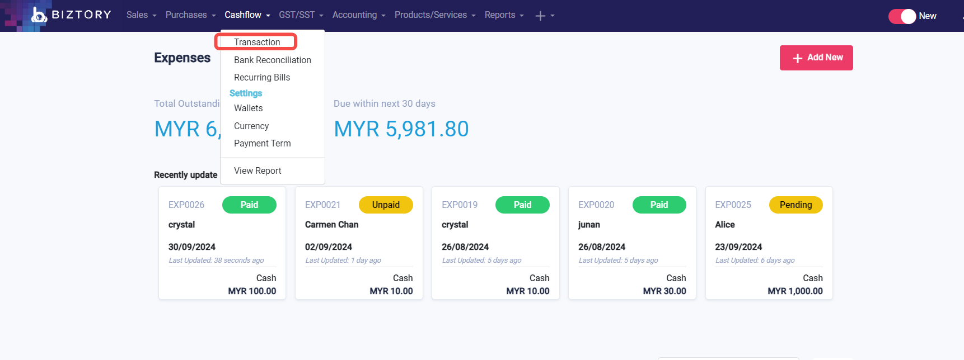This screenshot has height=360, width=964.
Task: Click the Paid badge on EXP0020
Action: [x=659, y=205]
